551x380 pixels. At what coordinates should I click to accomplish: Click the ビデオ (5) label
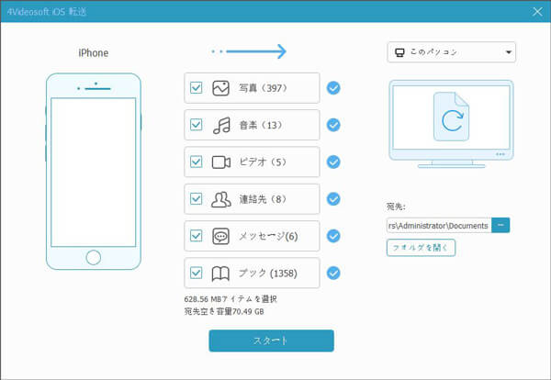263,162
